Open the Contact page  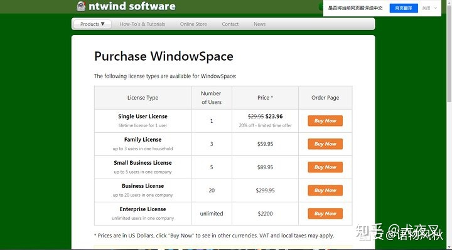(x=230, y=24)
